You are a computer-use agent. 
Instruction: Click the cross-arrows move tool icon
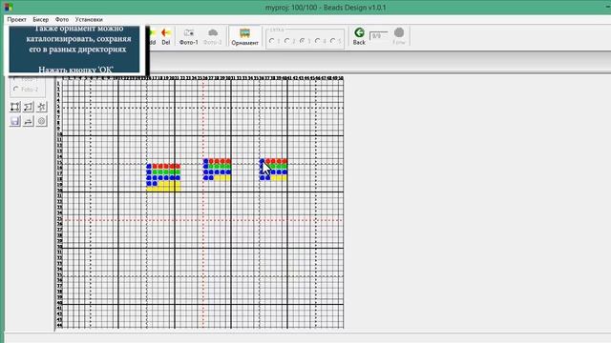42,107
